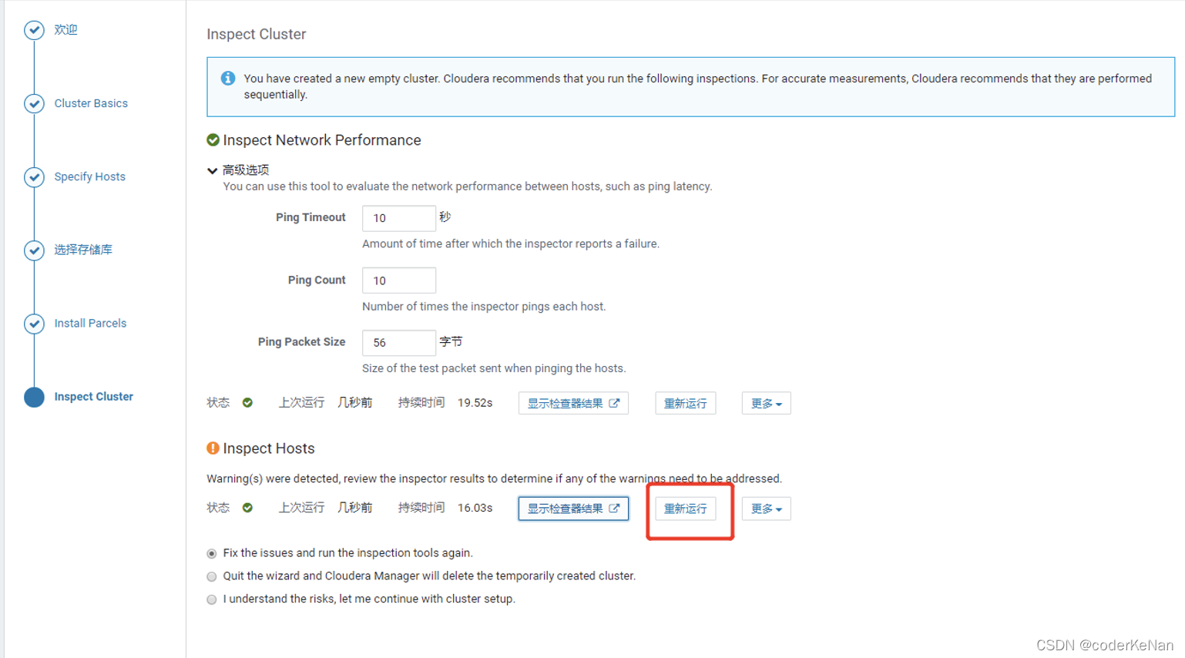This screenshot has width=1185, height=658.
Task: Click orange warning icon beside Inspect Hosts
Action: coord(213,448)
